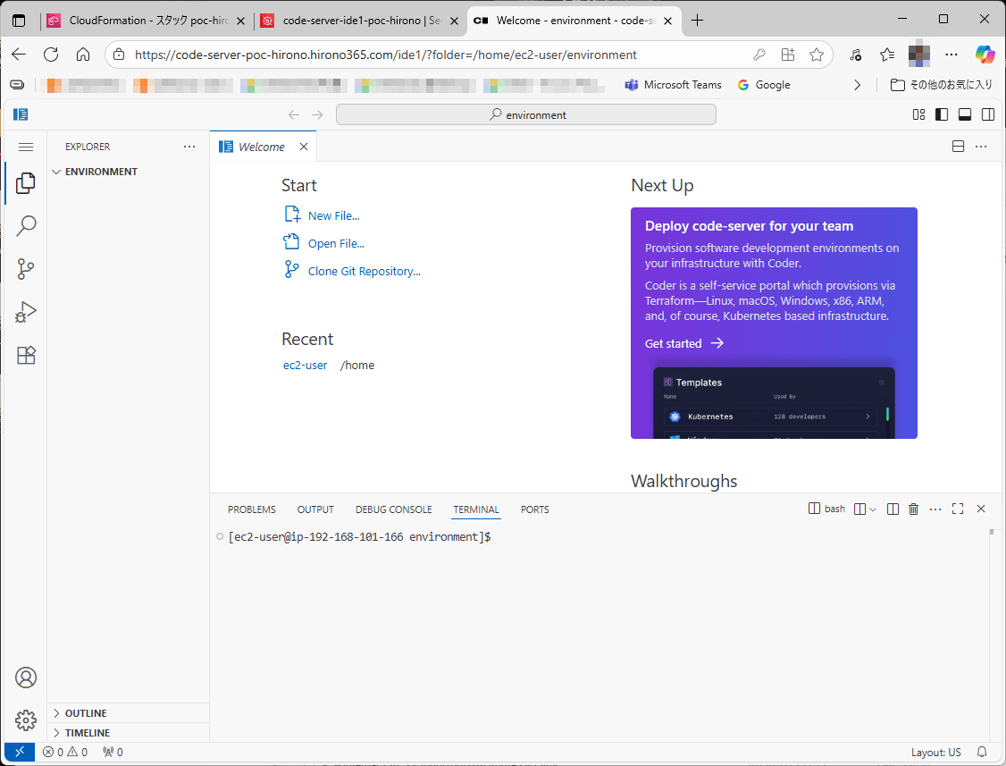Click the environment command center search box
1006x766 pixels.
[526, 114]
